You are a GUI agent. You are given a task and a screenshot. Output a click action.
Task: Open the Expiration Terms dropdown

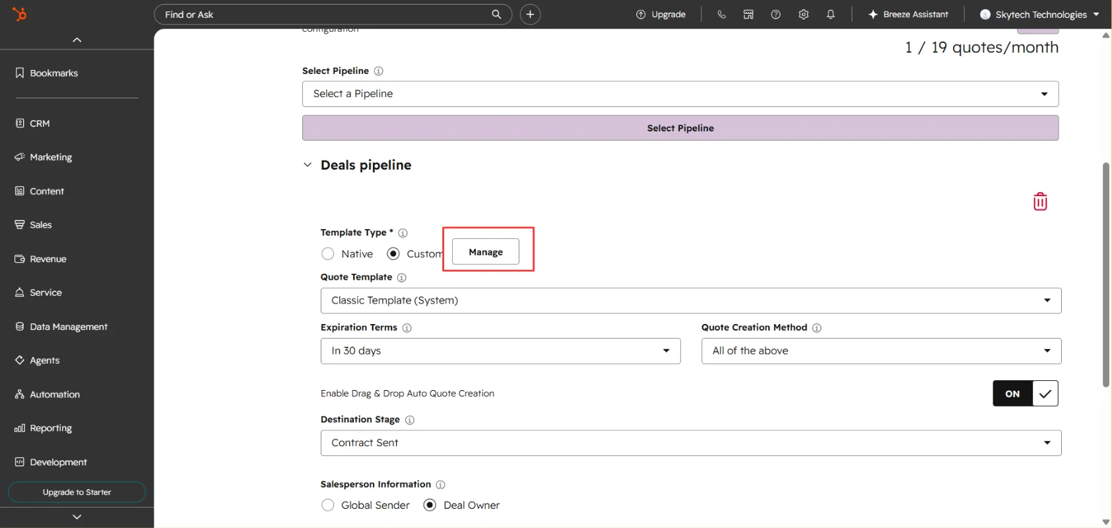500,351
